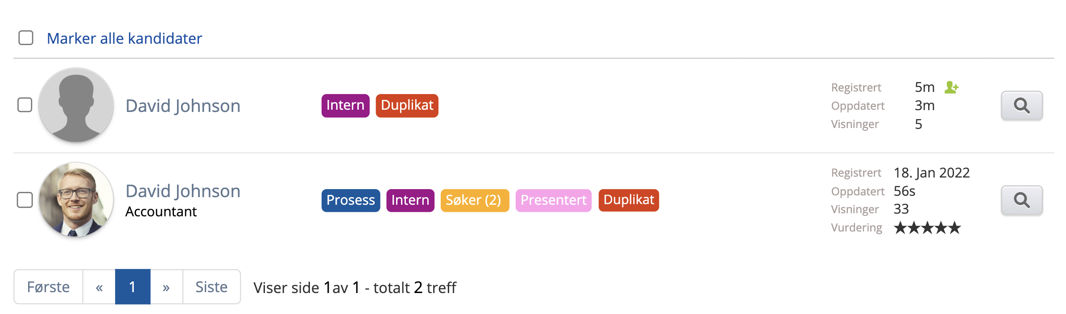
Task: Click the five-star rating under Vurdering
Action: (927, 228)
